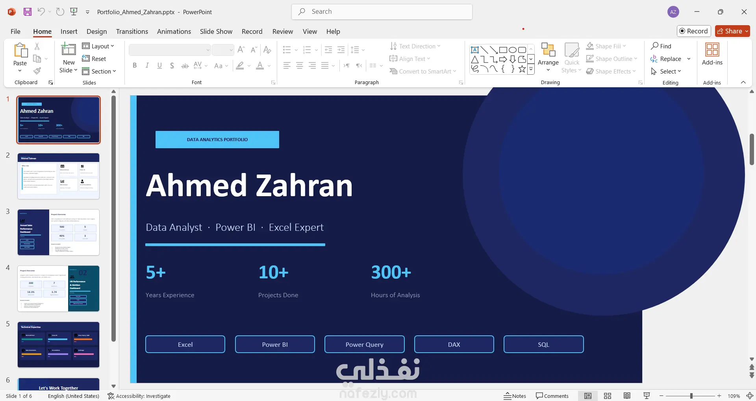Switch to the Insert tab
The image size is (756, 401).
69,31
